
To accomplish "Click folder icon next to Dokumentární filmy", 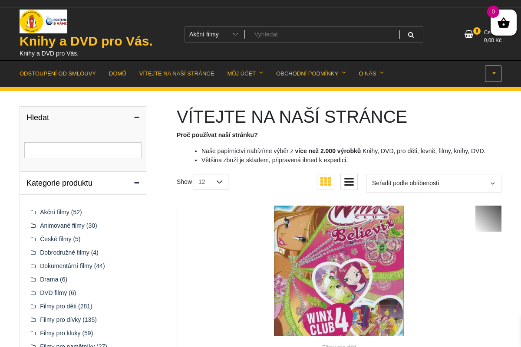I will coord(33,266).
